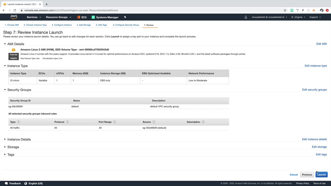Screen dimensions: 331x186
Task: Click the red update arrow icon
Action: 327,10
